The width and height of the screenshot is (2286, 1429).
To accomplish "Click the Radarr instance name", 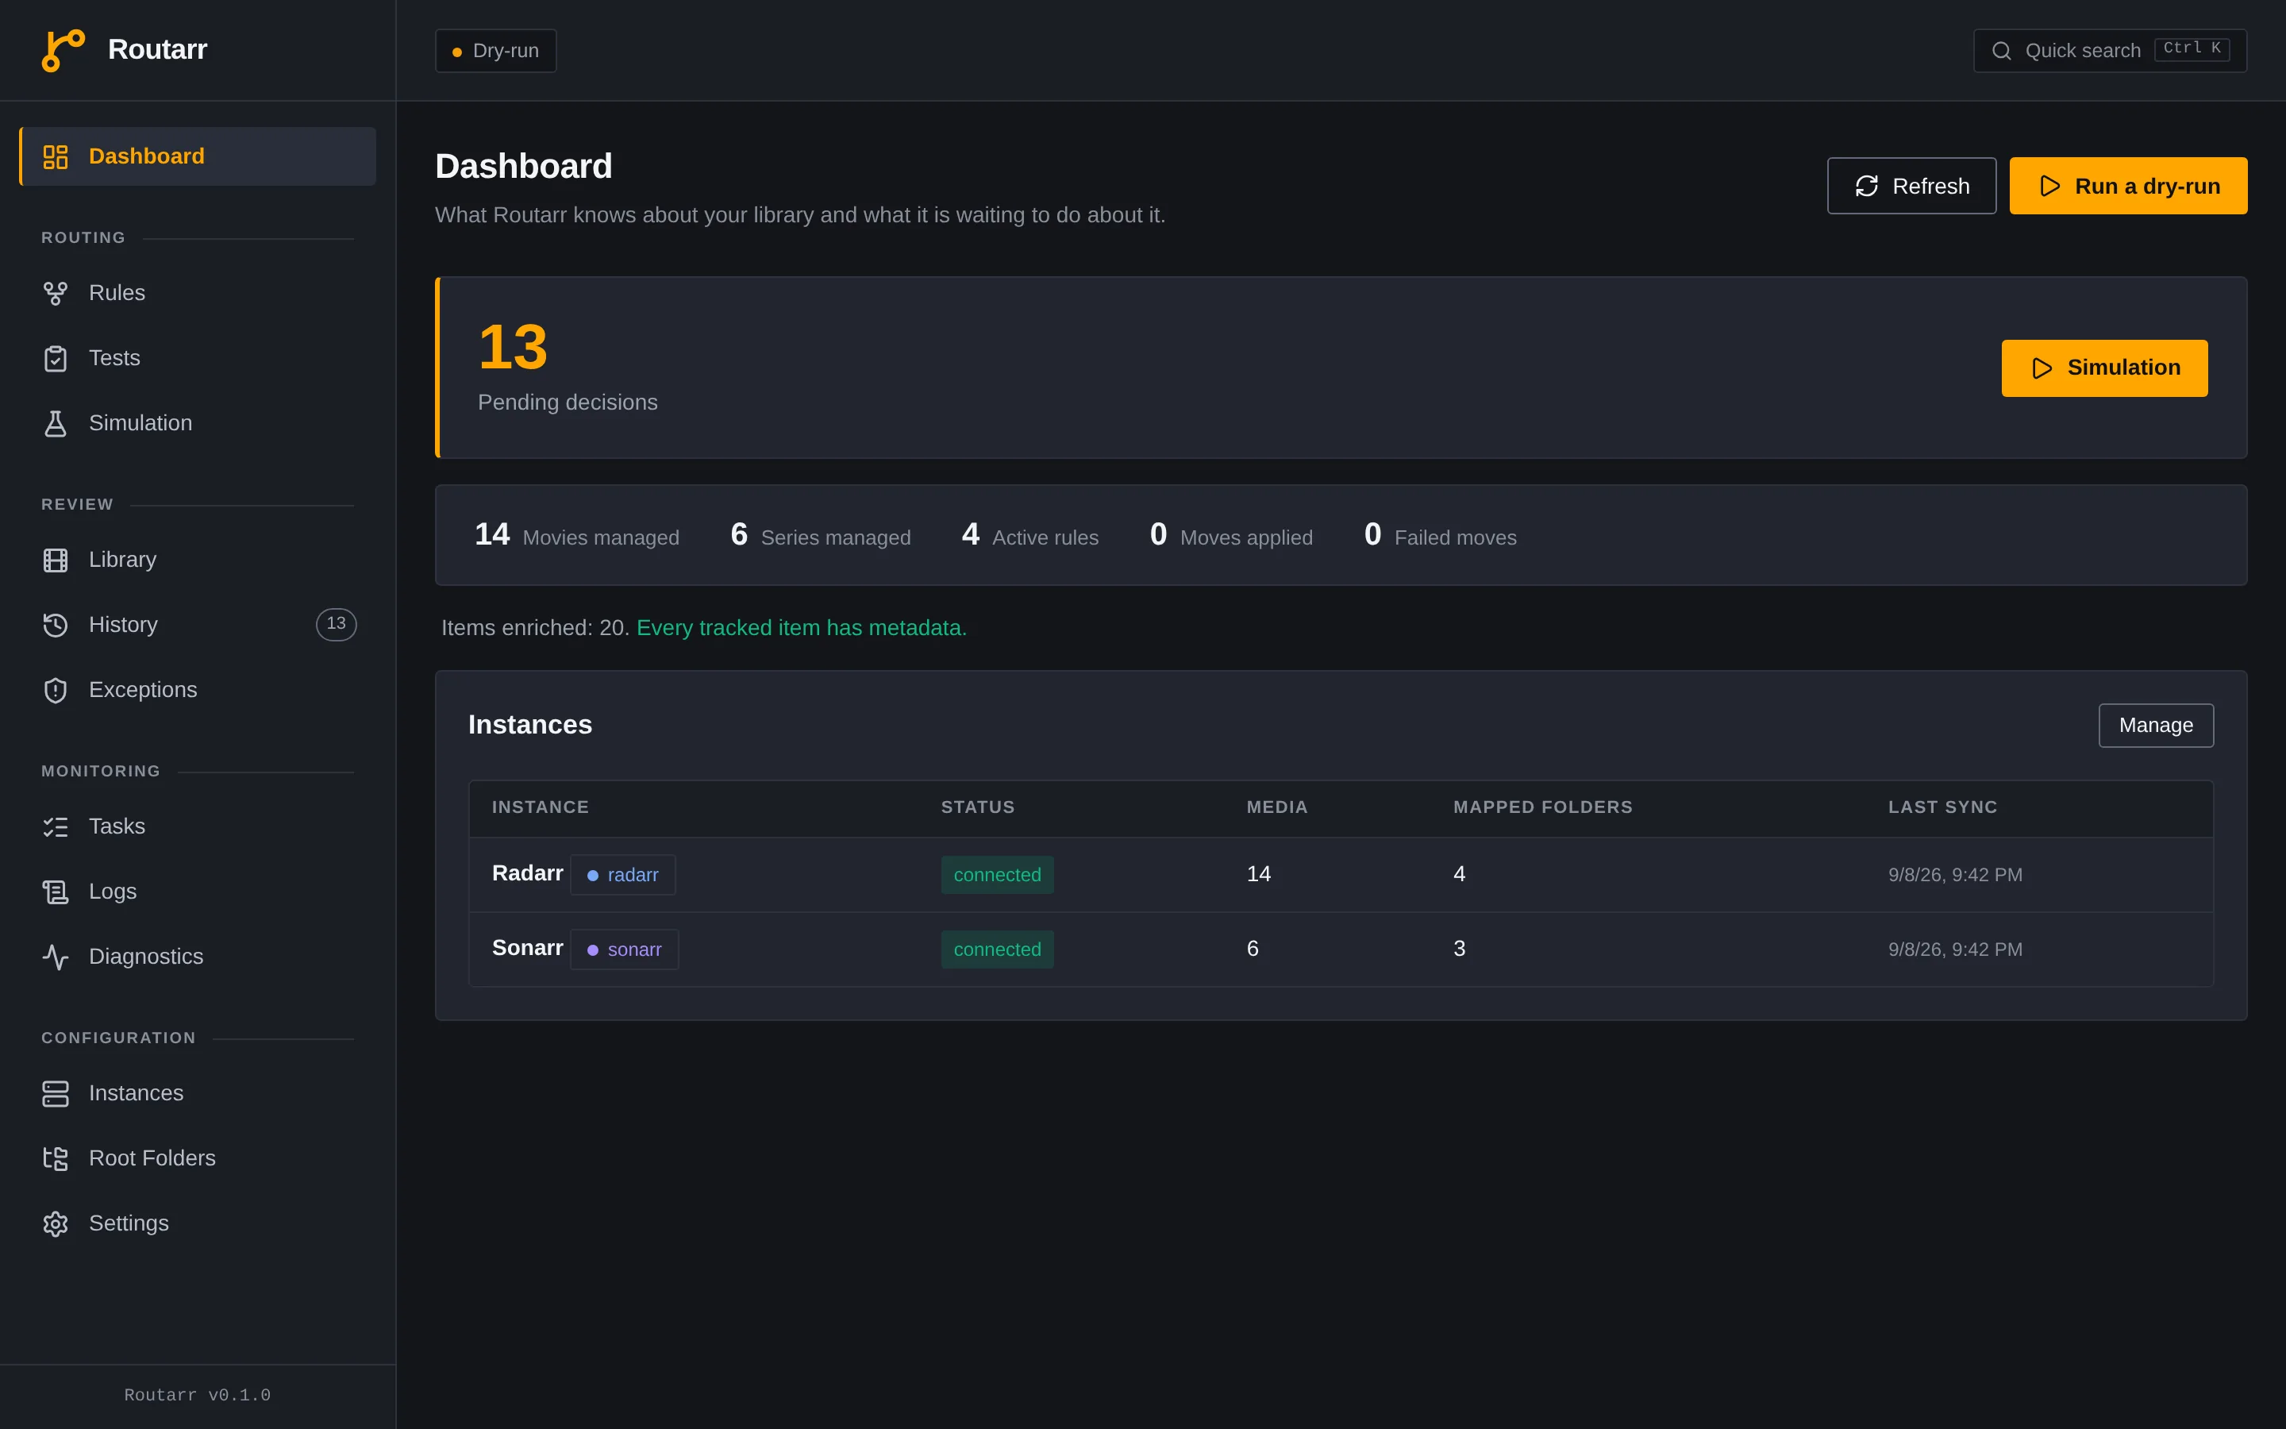I will (x=527, y=873).
